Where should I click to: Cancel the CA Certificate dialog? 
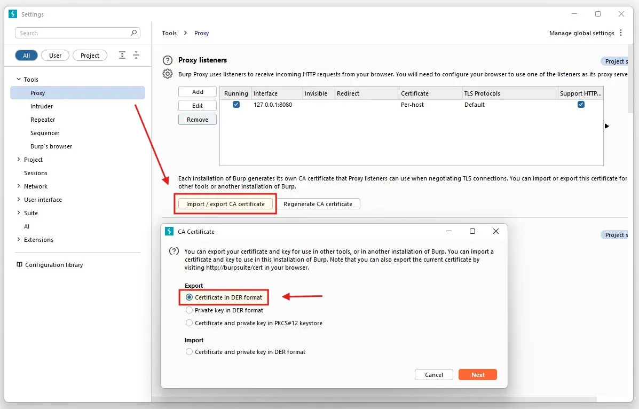[x=434, y=375]
